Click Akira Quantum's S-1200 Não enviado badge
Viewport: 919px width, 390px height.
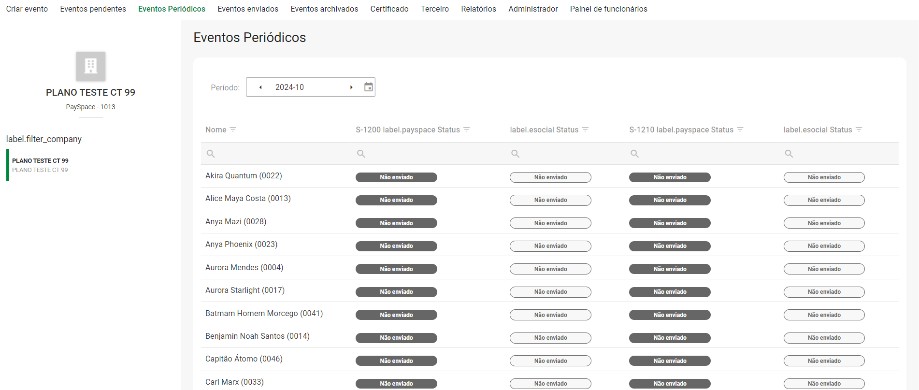click(x=396, y=177)
